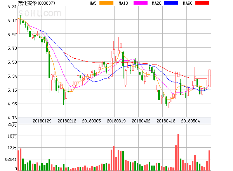Click the tallest red volume bar
The image size is (233, 171).
pos(178,152)
